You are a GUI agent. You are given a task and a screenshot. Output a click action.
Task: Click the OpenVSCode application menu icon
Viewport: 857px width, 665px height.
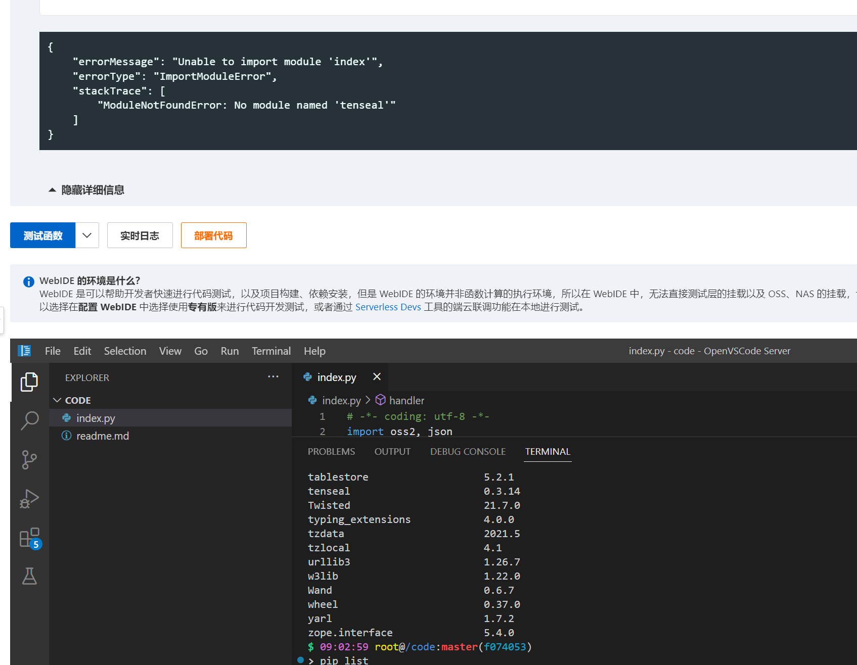tap(24, 351)
